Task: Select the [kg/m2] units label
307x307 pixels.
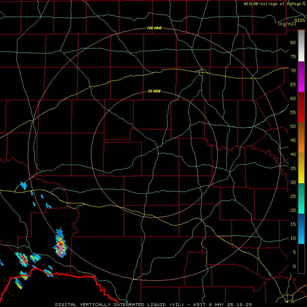Action: click(287, 24)
